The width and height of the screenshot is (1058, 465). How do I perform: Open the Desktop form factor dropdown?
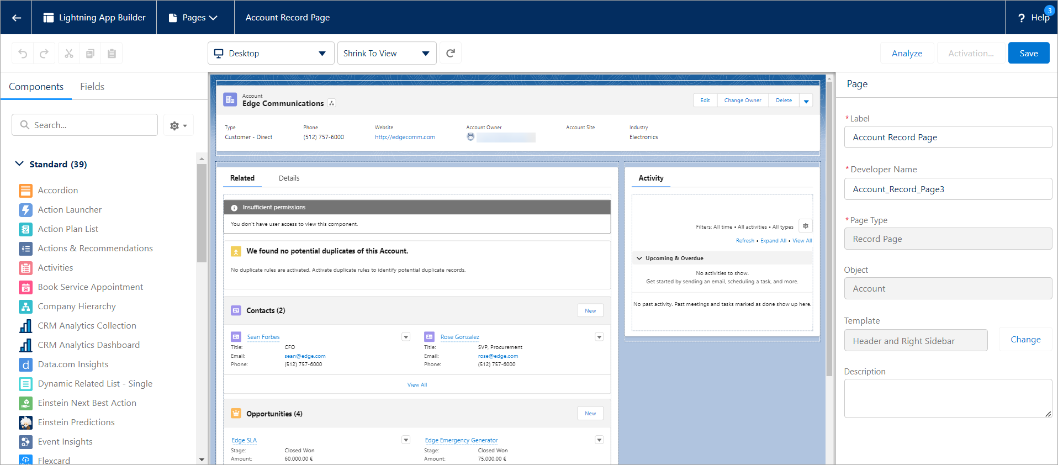(x=271, y=53)
